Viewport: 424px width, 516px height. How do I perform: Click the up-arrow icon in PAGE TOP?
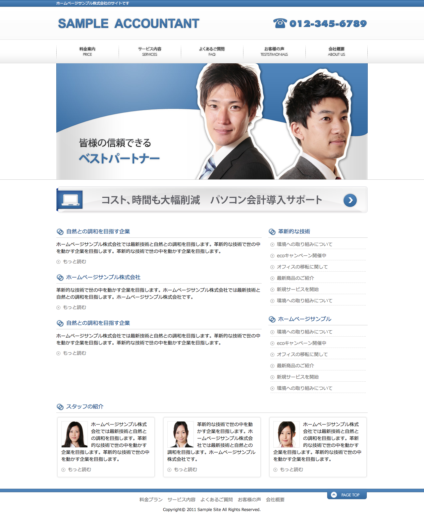(334, 495)
